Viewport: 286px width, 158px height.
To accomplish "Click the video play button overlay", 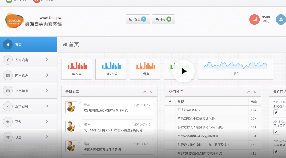I will click(184, 71).
